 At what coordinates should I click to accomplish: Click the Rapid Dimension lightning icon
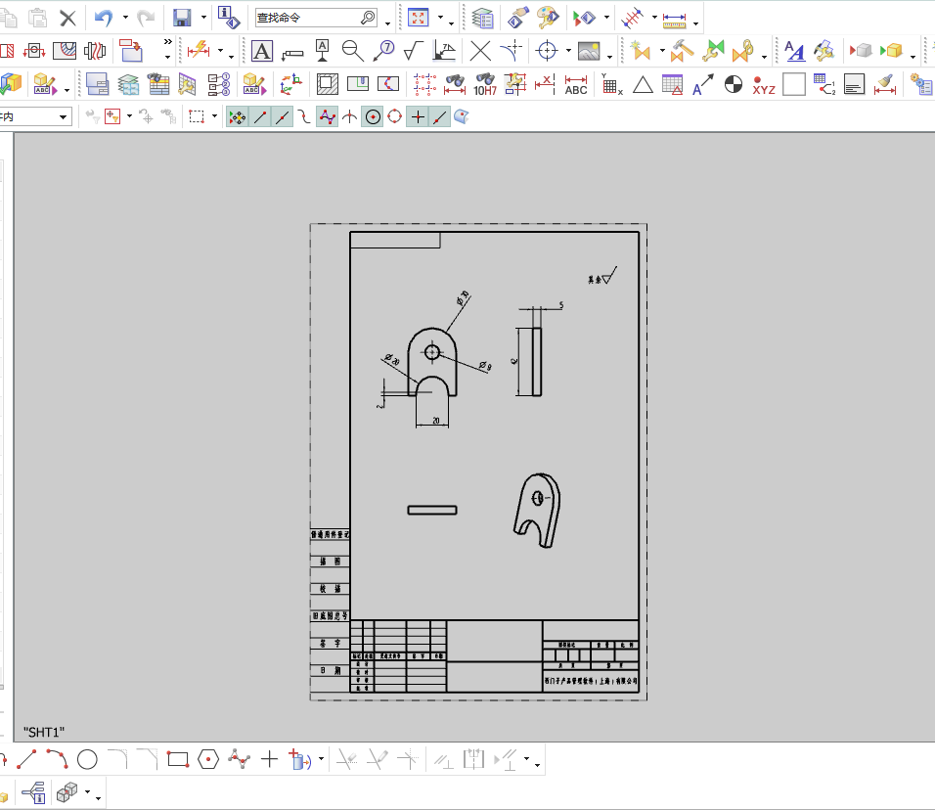tap(199, 51)
